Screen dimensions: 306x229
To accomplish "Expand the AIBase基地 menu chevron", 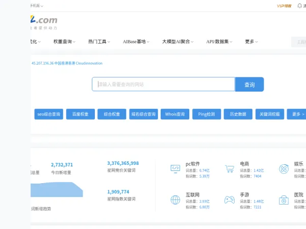I will point(148,42).
